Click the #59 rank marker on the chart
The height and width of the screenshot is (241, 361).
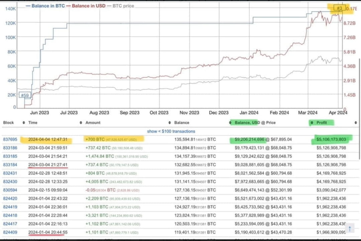[x=25, y=95]
